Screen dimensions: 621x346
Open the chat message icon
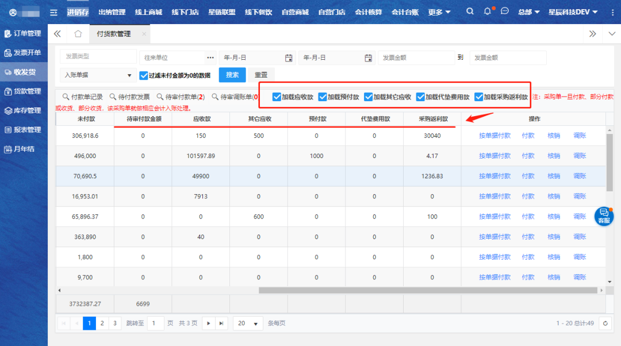coord(505,11)
